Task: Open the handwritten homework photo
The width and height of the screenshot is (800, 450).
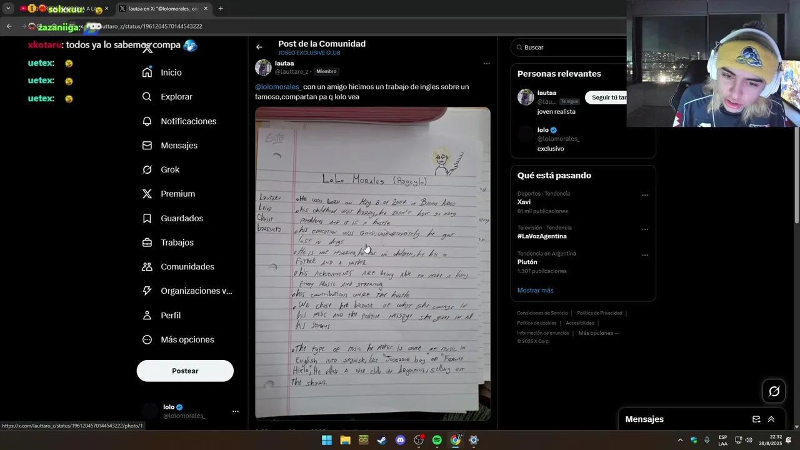Action: pos(372,263)
